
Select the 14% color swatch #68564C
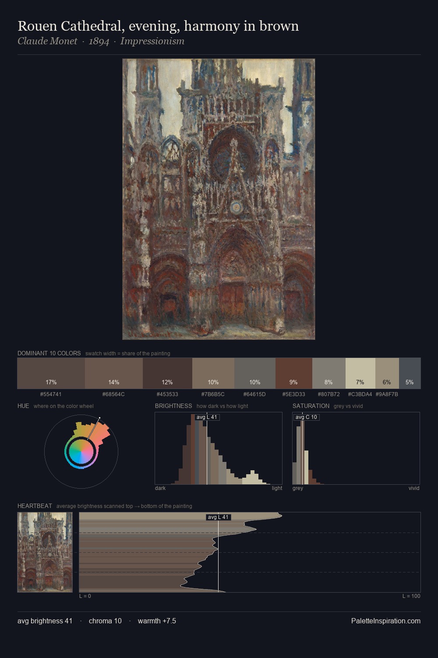tap(113, 373)
